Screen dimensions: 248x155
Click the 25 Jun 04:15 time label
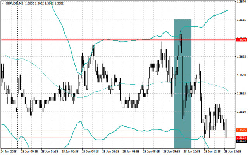click(90, 152)
